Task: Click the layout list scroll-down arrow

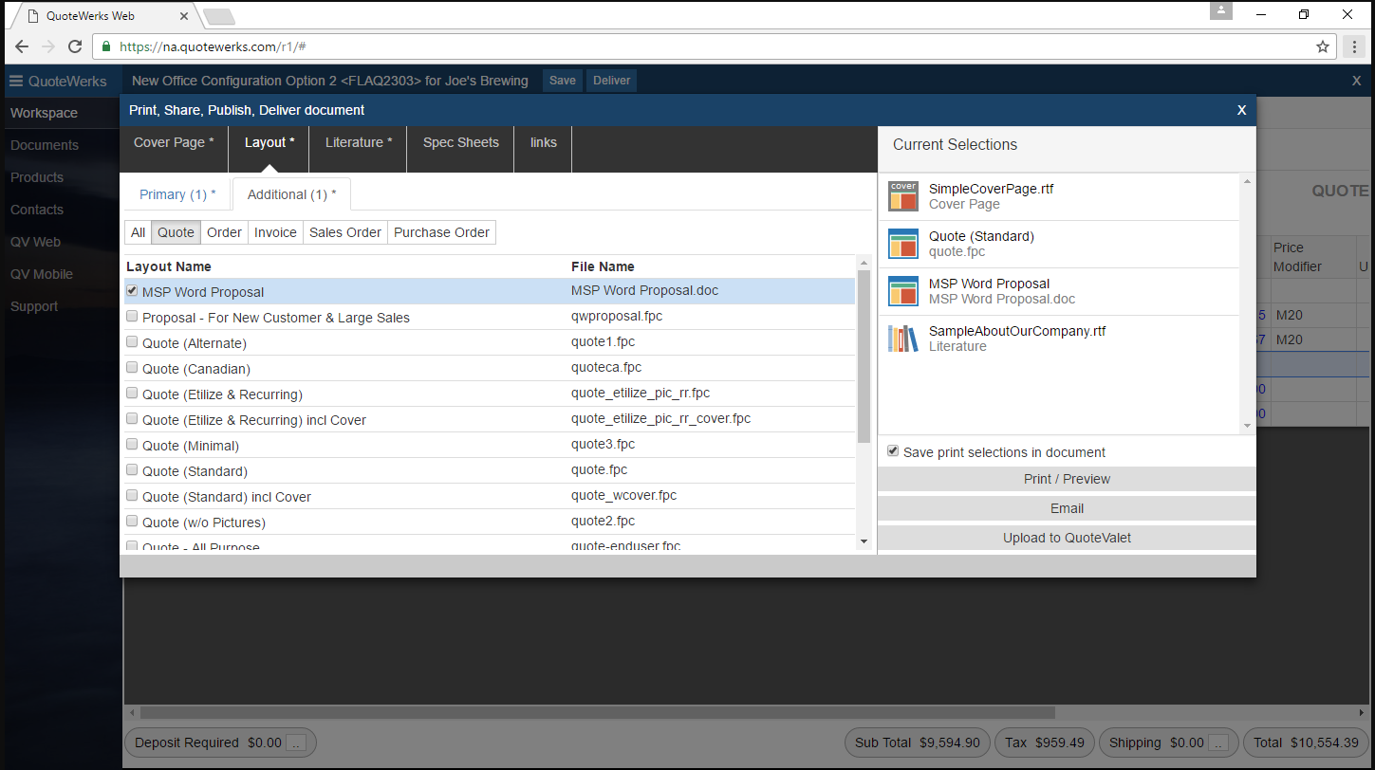Action: click(x=864, y=541)
